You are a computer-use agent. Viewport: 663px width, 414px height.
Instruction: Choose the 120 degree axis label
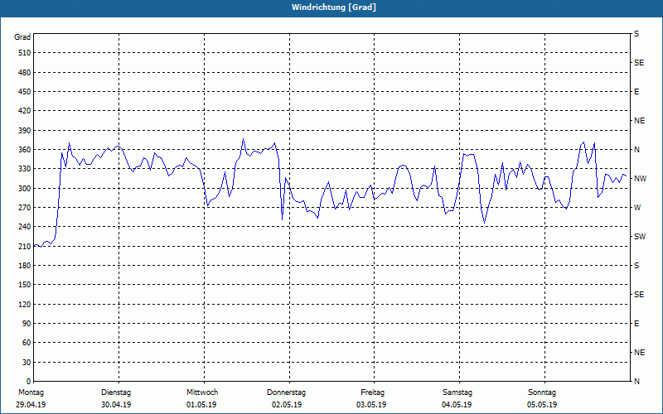click(25, 304)
